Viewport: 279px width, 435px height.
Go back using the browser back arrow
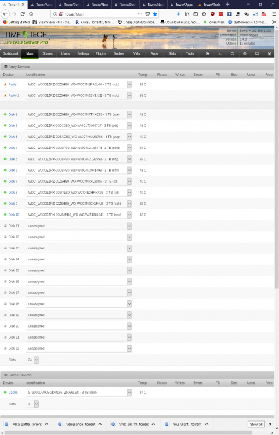point(5,14)
